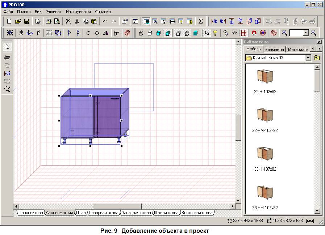
Task: Open the zoom level combo box dropdown
Action: point(305,33)
